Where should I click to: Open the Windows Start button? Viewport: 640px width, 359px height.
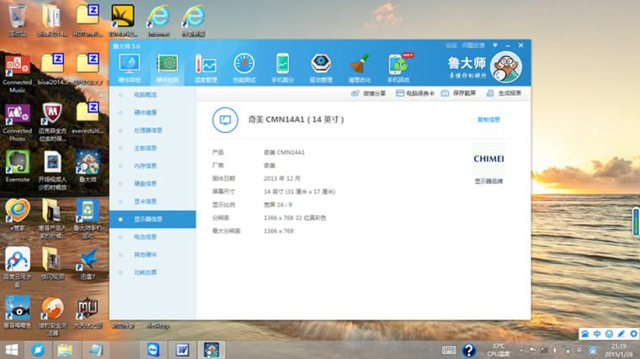(12, 350)
